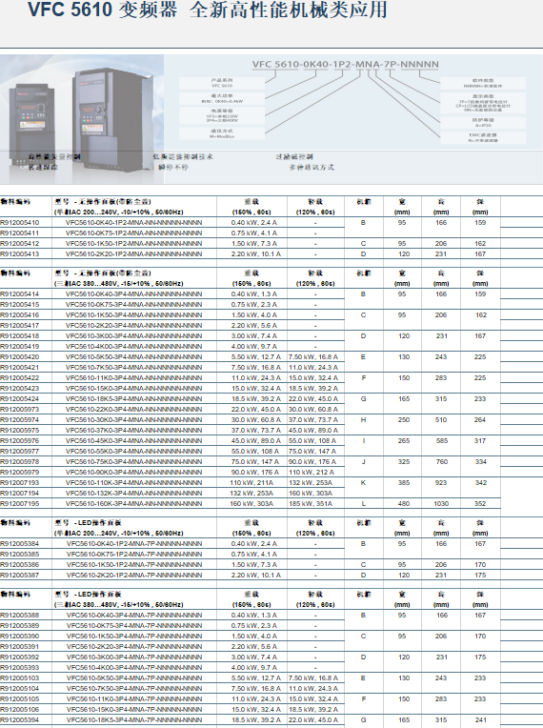Select material number R912005385
Image resolution: width=543 pixels, height=728 pixels.
tap(20, 555)
